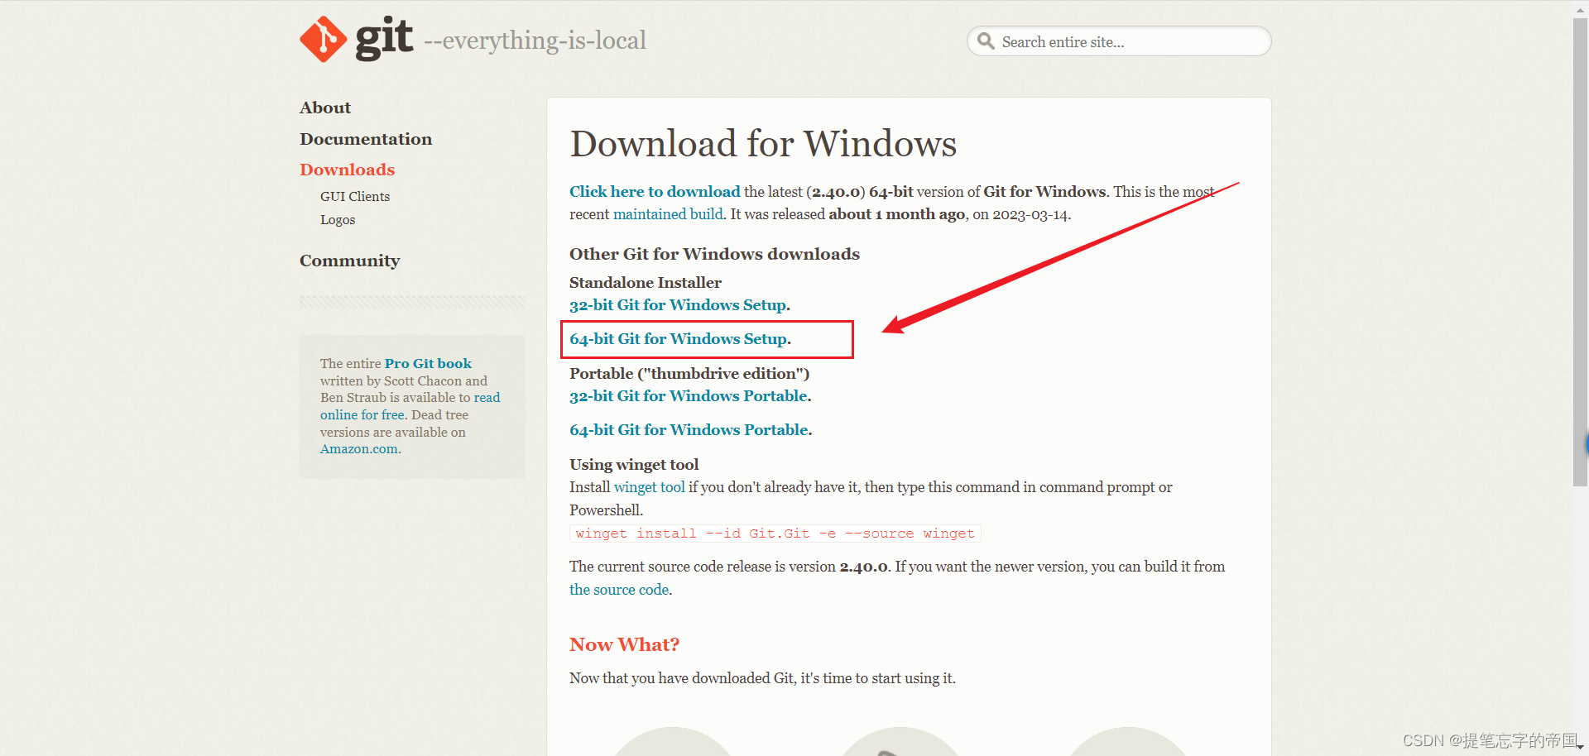This screenshot has width=1589, height=756.
Task: Download 64-bit Git for Windows Portable
Action: pyautogui.click(x=690, y=430)
